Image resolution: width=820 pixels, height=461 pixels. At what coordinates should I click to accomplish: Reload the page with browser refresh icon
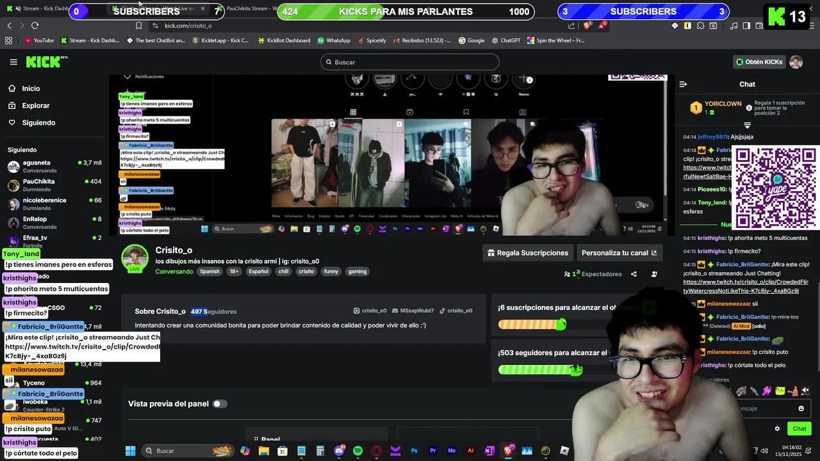click(x=35, y=26)
